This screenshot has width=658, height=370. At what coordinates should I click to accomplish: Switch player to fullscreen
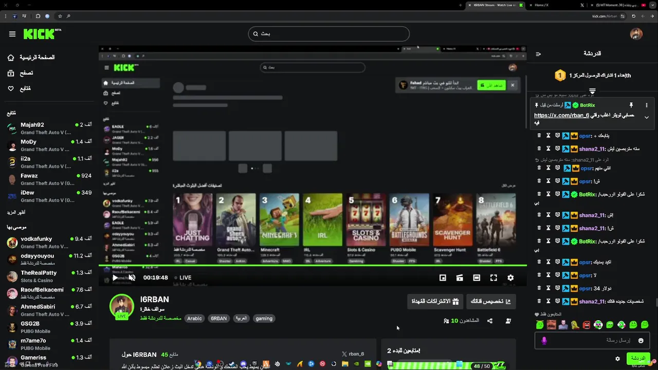(x=493, y=277)
